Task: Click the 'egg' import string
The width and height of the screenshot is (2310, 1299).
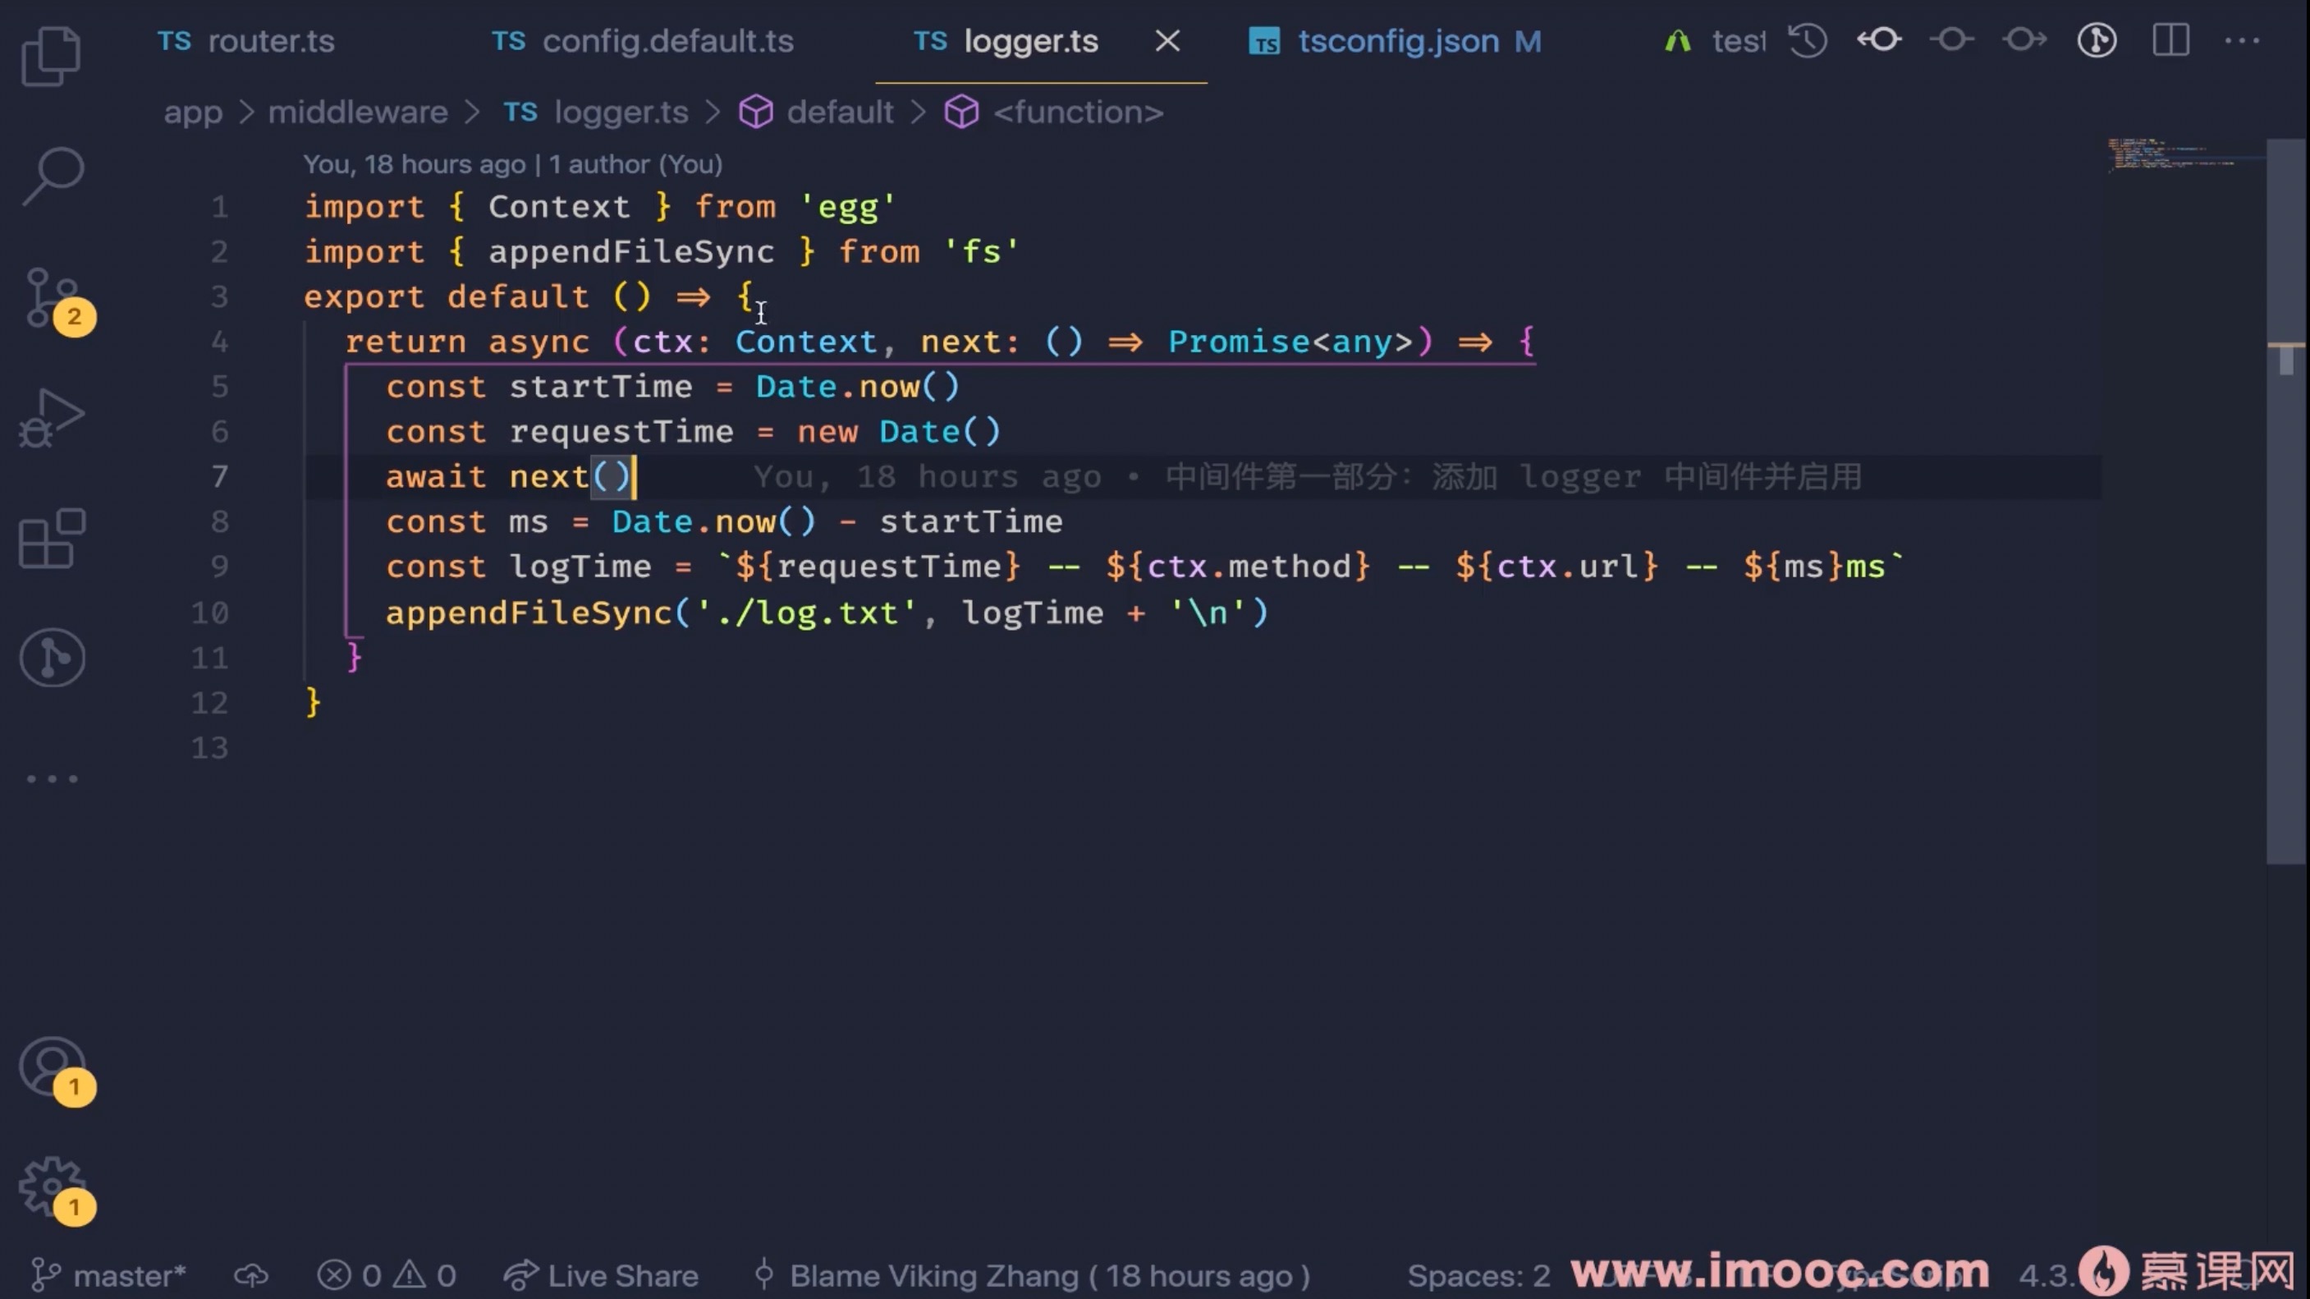Action: [x=847, y=207]
